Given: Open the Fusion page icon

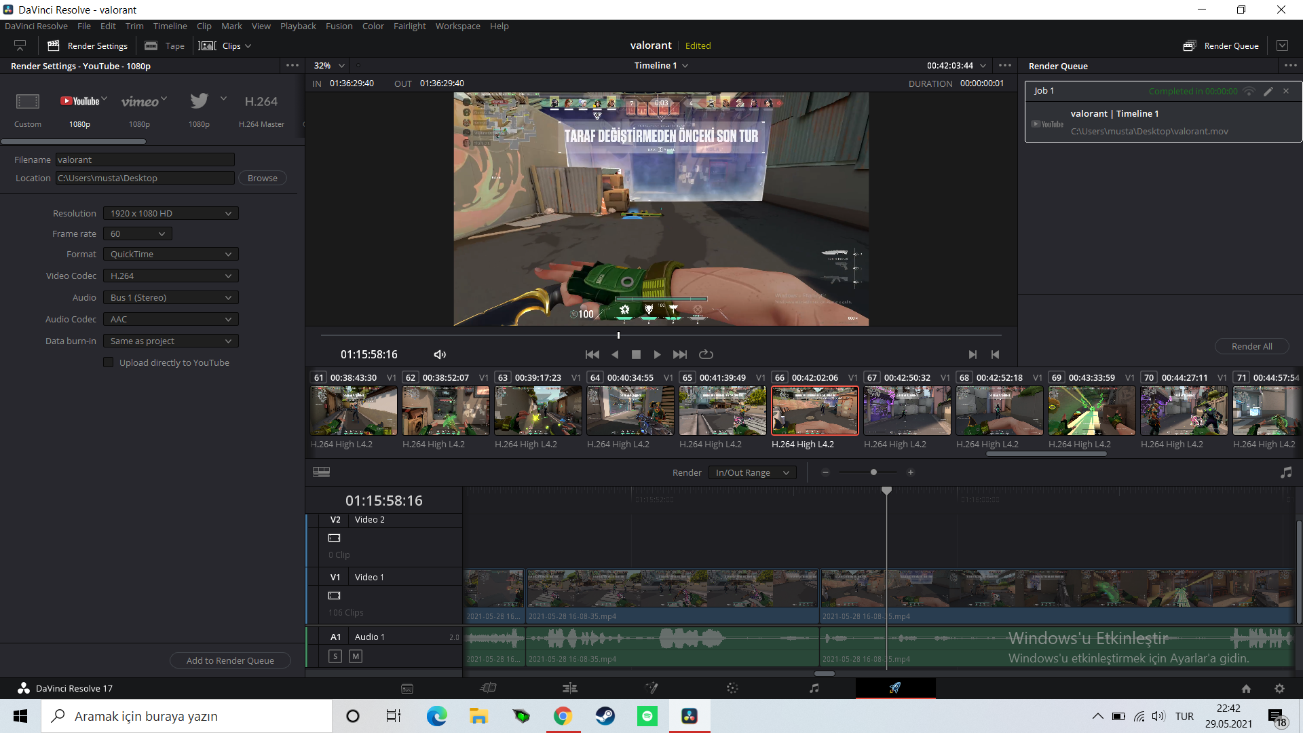Looking at the screenshot, I should [651, 688].
